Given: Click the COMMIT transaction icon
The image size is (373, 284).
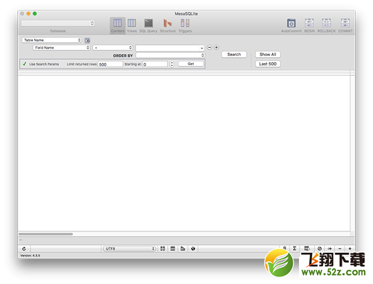Looking at the screenshot, I should click(345, 25).
